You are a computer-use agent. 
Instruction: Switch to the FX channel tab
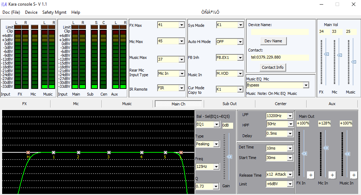(x=25, y=104)
